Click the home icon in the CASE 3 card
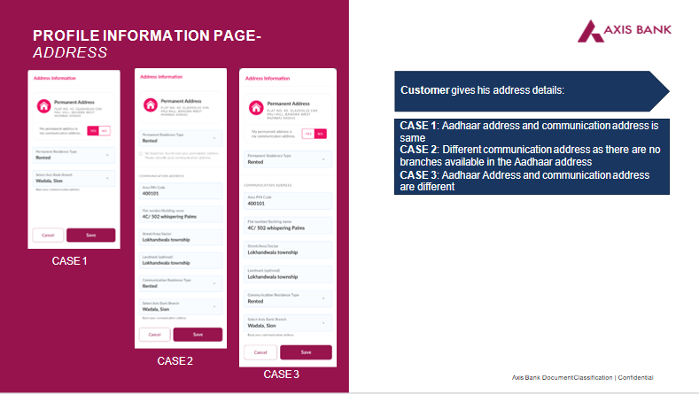699x394 pixels. [256, 107]
